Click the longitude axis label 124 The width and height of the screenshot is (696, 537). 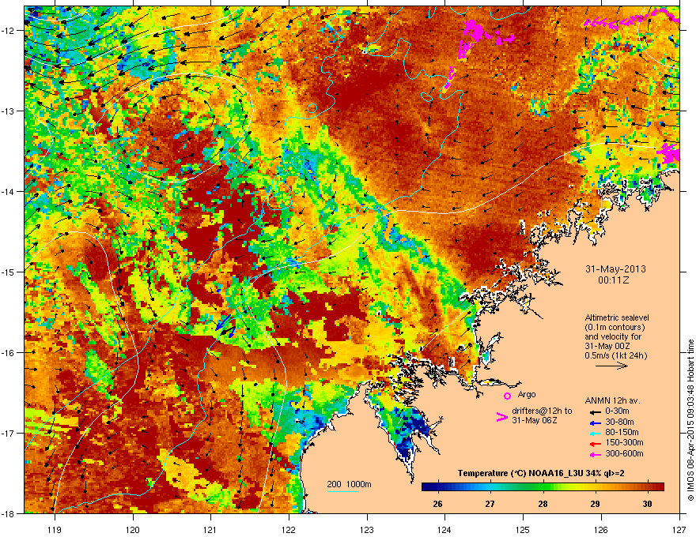point(444,529)
